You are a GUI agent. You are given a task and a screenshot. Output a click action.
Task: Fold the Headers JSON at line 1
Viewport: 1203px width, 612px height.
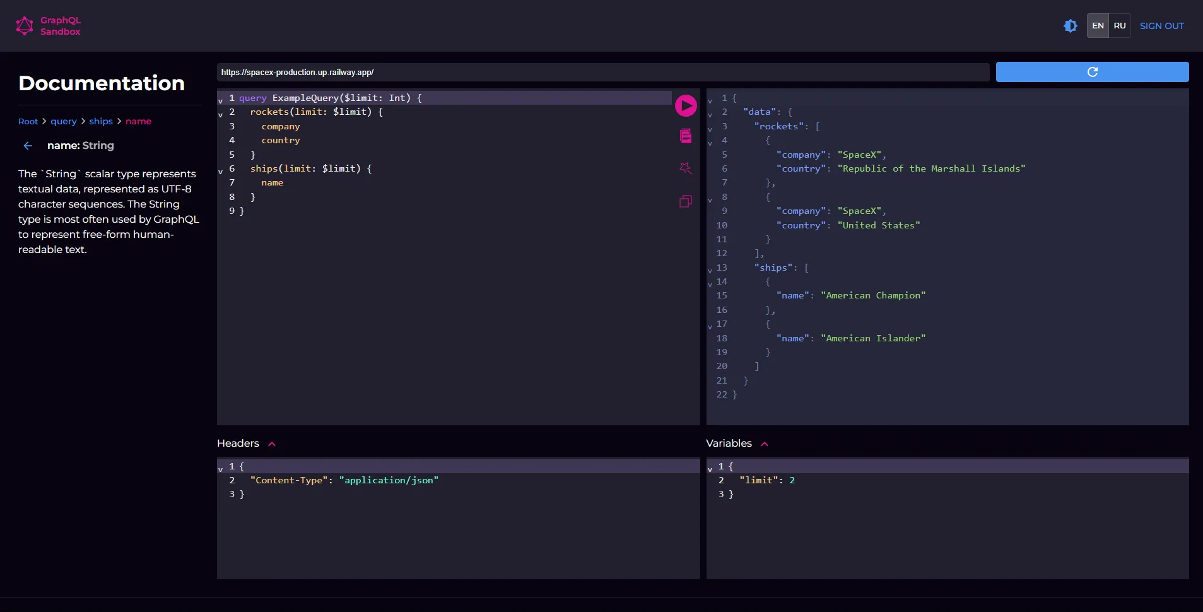(x=221, y=469)
